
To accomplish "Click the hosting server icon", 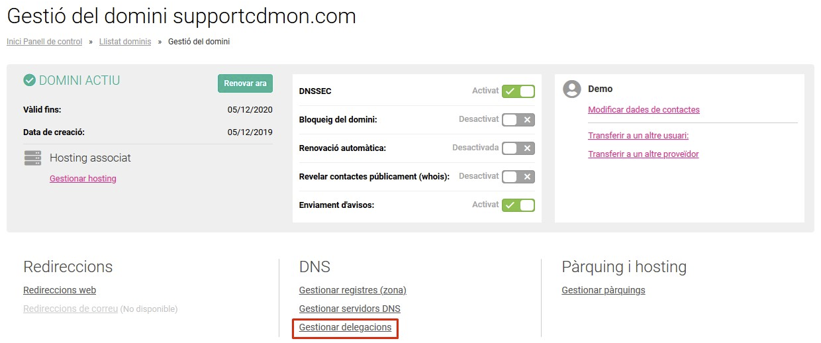I will click(32, 158).
